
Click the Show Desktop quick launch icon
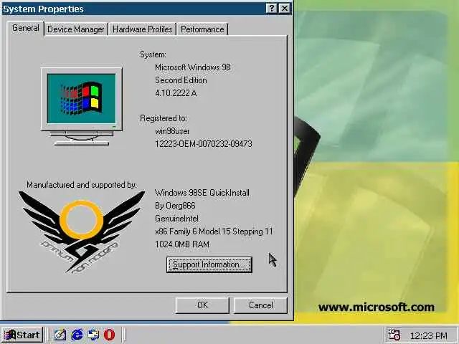pyautogui.click(x=60, y=335)
